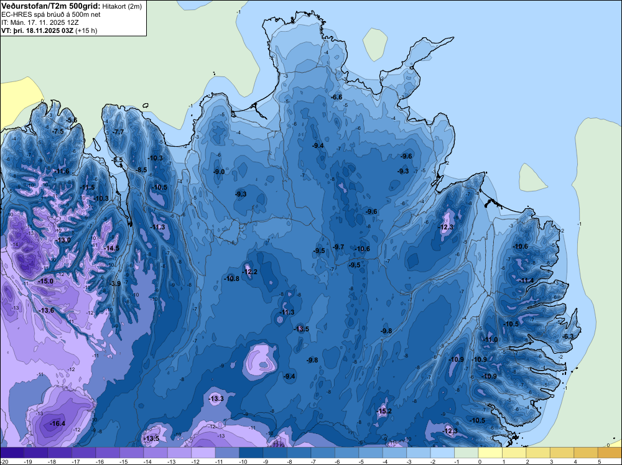Click the '-10' legend scale label

(x=243, y=461)
